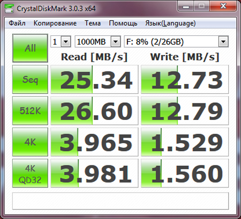Start the 4K QD32 test
Image resolution: width=241 pixels, height=219 pixels.
30,173
